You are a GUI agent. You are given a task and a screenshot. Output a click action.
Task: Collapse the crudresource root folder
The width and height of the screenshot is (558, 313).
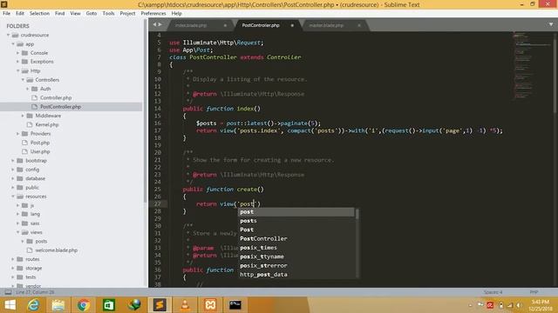point(8,35)
